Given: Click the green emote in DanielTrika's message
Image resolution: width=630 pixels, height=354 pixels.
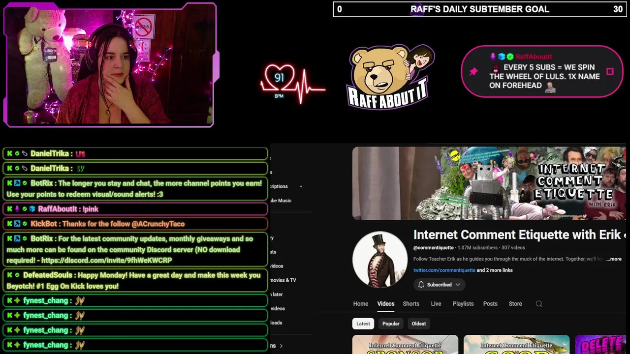Looking at the screenshot, I should (80, 169).
